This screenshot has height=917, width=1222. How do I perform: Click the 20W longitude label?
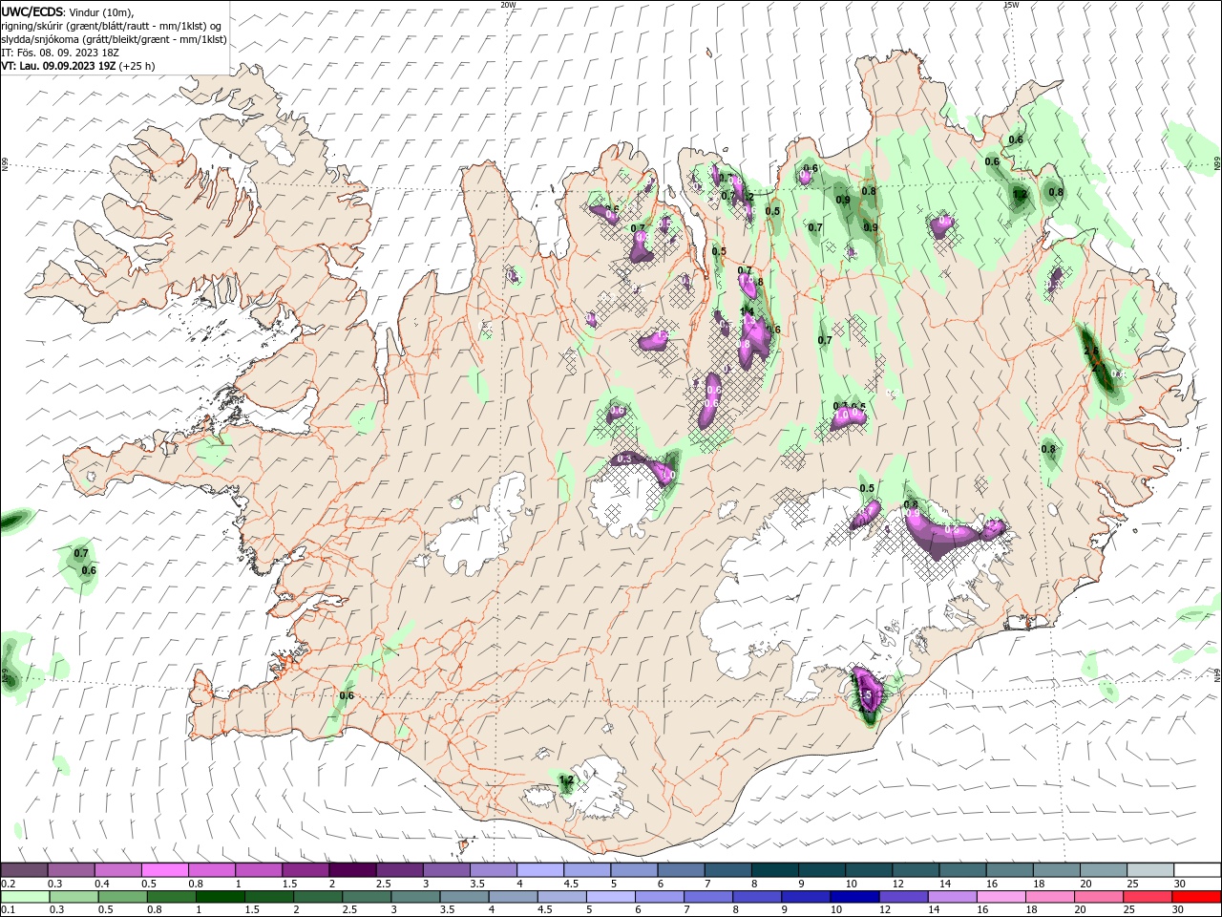pyautogui.click(x=508, y=5)
